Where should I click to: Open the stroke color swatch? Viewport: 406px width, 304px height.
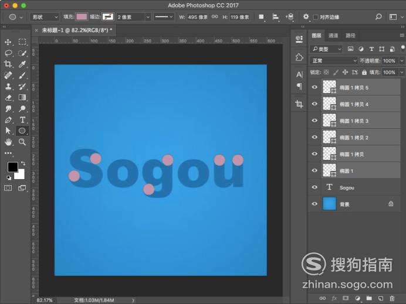tap(108, 17)
